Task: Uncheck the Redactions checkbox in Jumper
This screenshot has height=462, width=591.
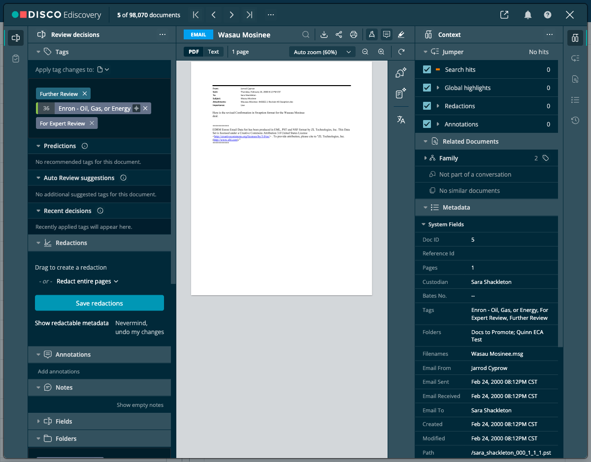Action: coord(427,106)
